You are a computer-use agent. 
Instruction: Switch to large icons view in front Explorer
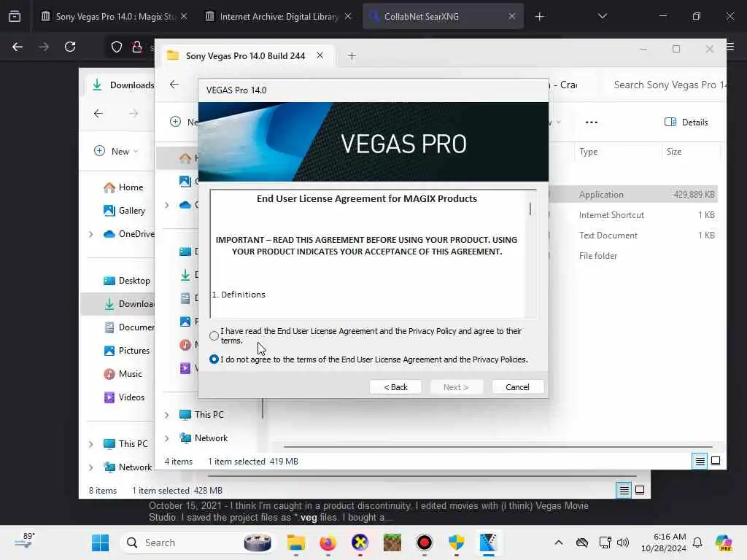point(716,461)
